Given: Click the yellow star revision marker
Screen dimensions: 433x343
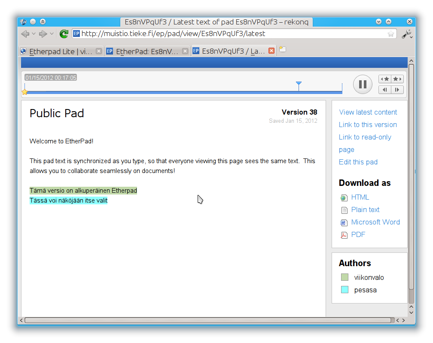Looking at the screenshot, I should [24, 92].
